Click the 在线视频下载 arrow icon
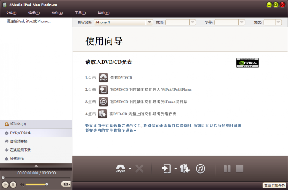288x190 pixels. click(7, 150)
